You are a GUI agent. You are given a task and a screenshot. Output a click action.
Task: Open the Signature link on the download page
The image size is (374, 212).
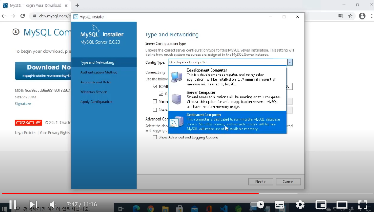pos(23,104)
